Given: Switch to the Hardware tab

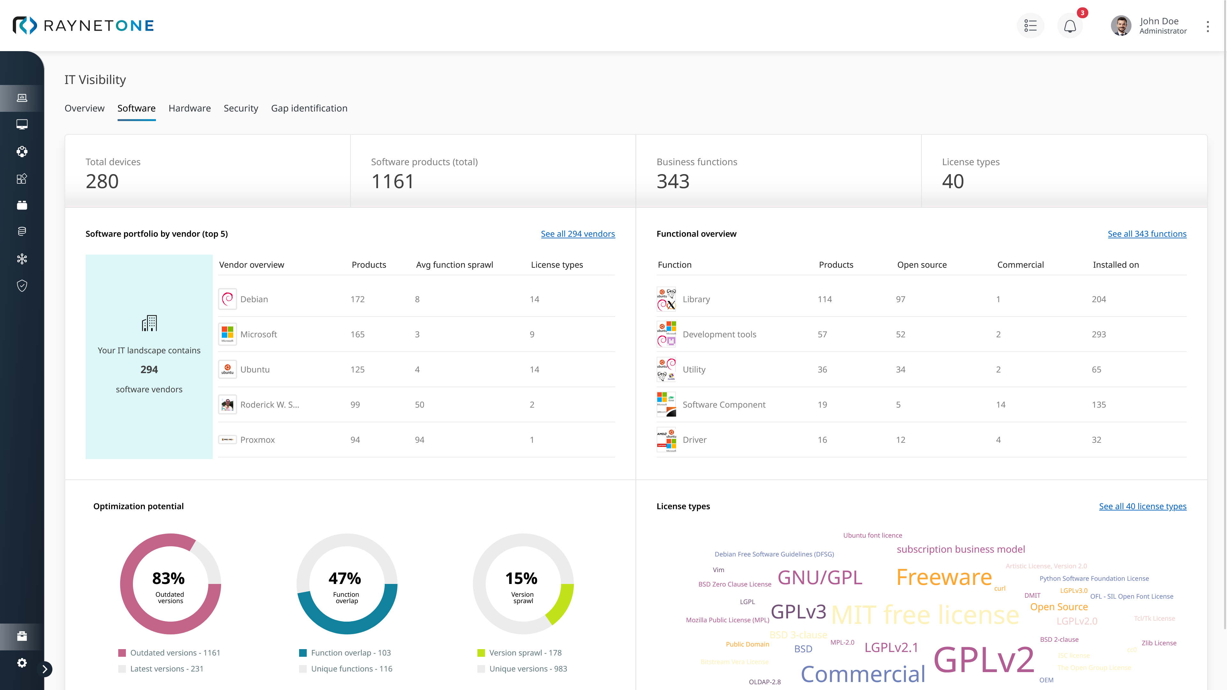Looking at the screenshot, I should tap(189, 108).
